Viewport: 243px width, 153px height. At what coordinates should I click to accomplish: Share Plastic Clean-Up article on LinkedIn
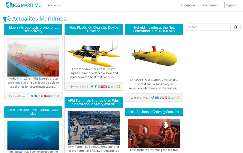pyautogui.click(x=109, y=87)
